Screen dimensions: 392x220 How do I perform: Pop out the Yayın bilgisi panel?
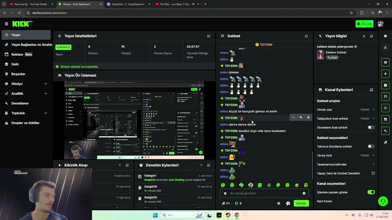pos(371,36)
